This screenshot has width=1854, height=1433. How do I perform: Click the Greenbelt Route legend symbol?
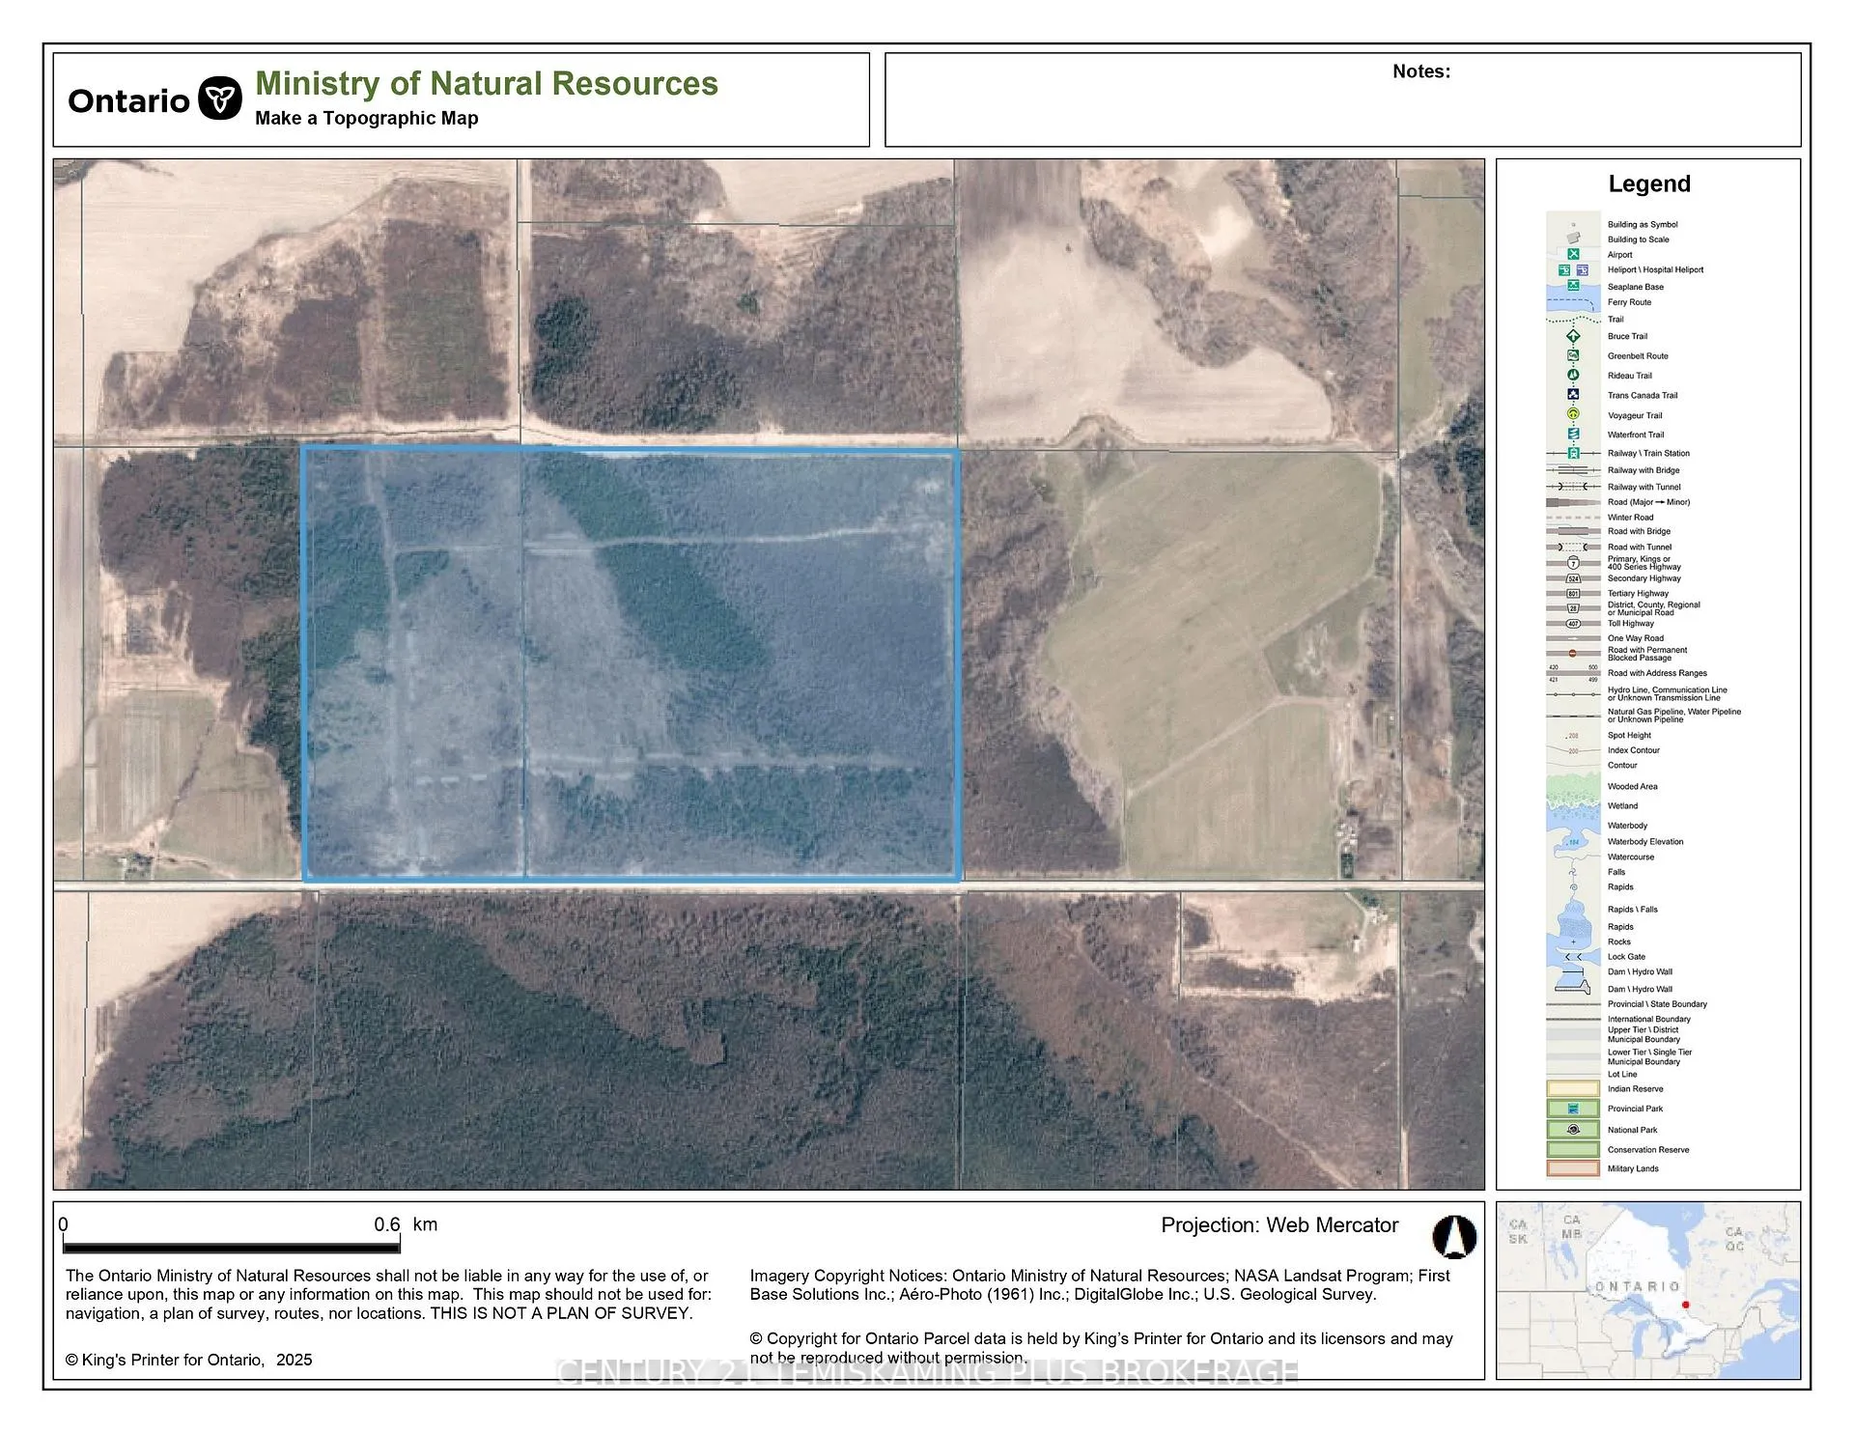tap(1573, 355)
